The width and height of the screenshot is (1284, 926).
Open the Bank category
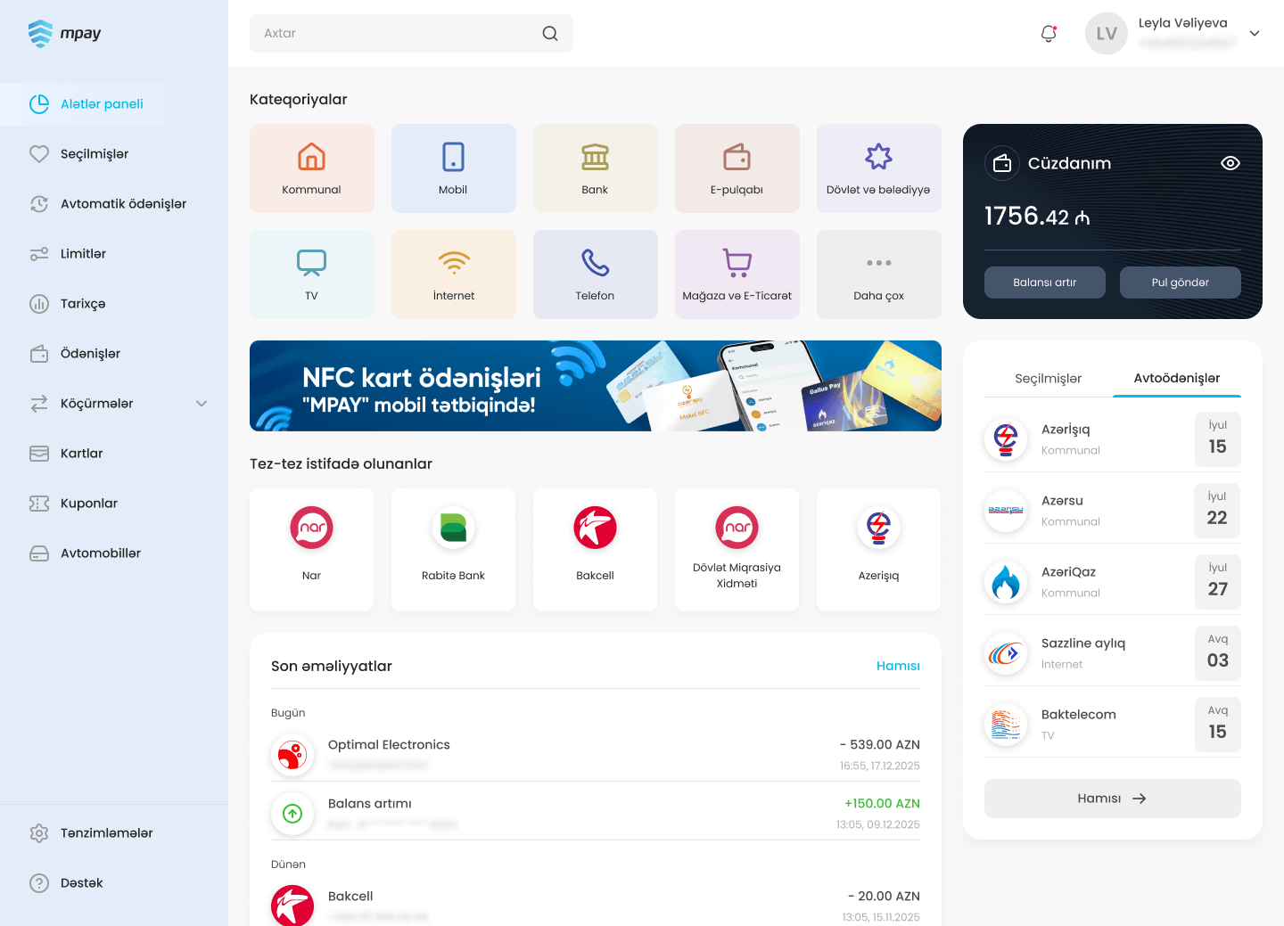tap(595, 168)
